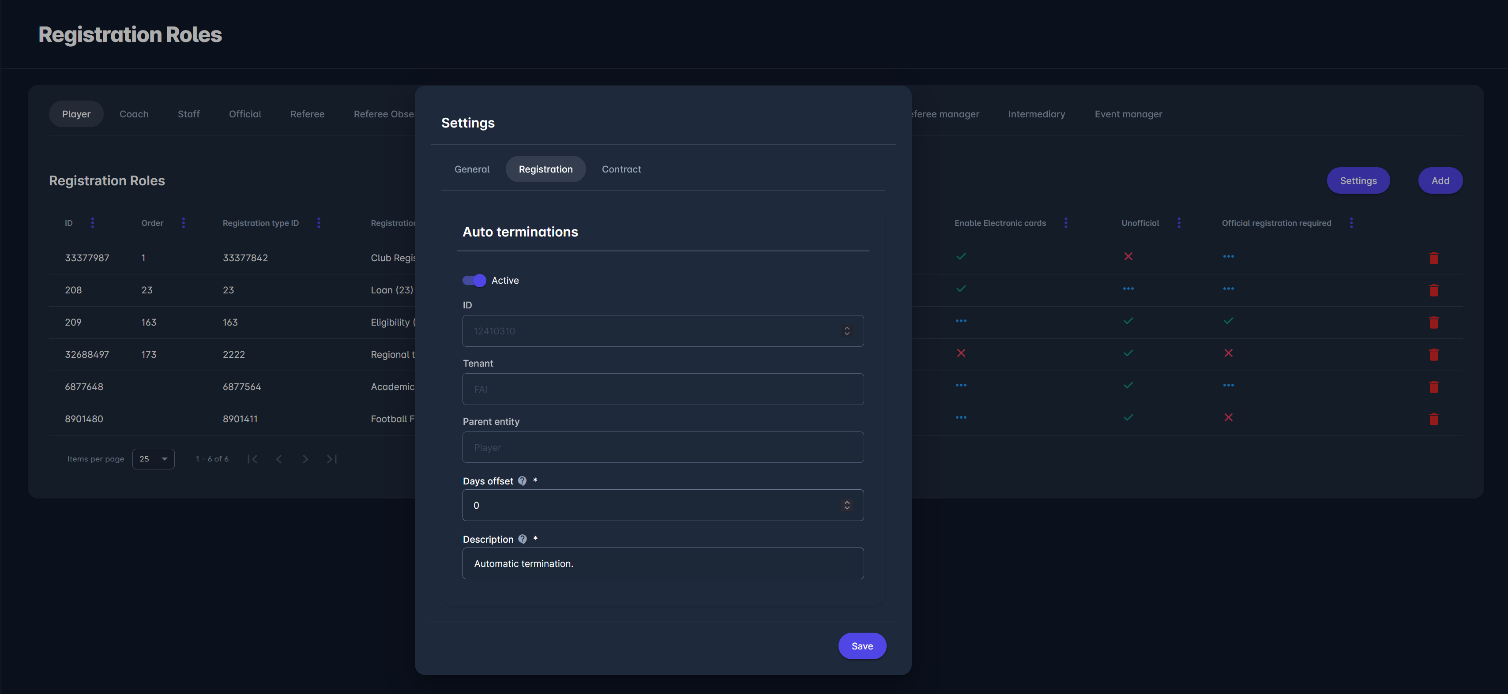This screenshot has width=1508, height=694.
Task: Open Official registration required column menu
Action: [x=1351, y=223]
